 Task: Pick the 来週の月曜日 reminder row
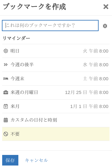(x=56, y=92)
